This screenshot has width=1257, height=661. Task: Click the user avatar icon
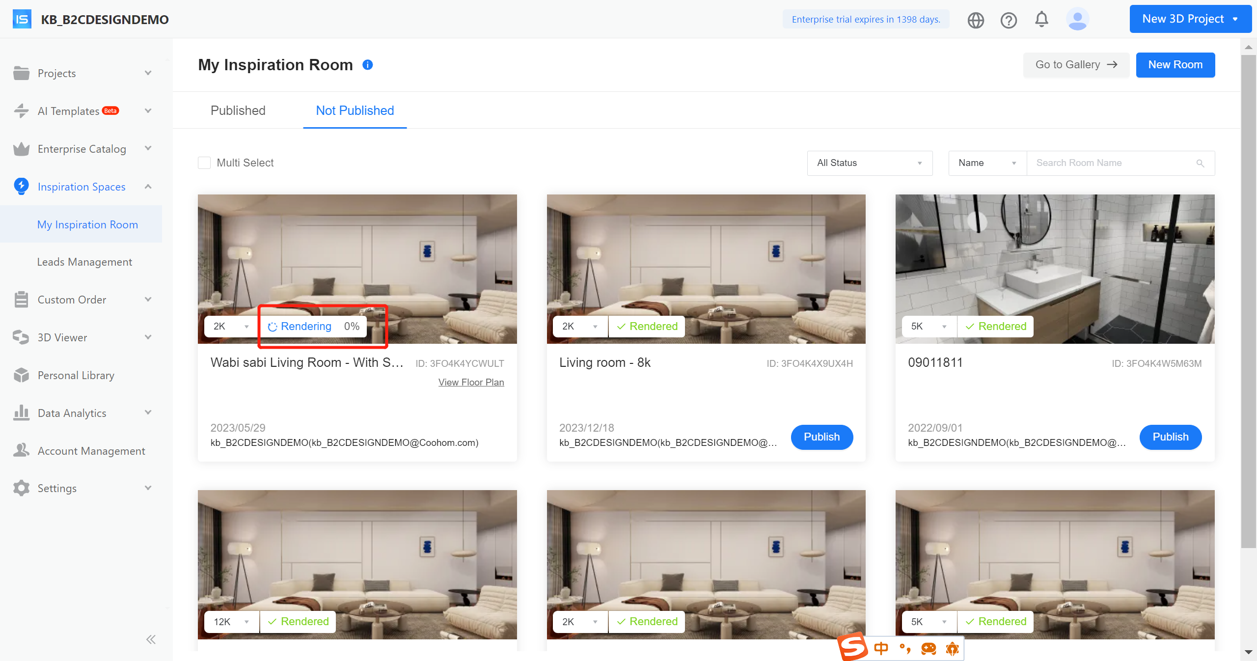point(1077,20)
